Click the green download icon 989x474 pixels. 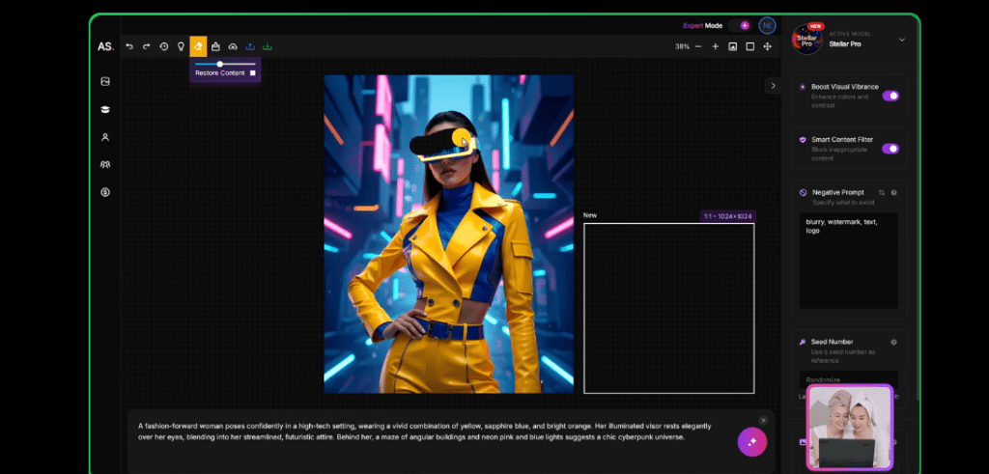coord(268,46)
